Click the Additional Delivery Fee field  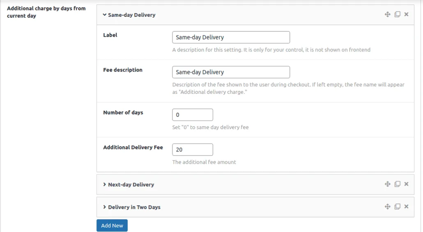tap(193, 150)
